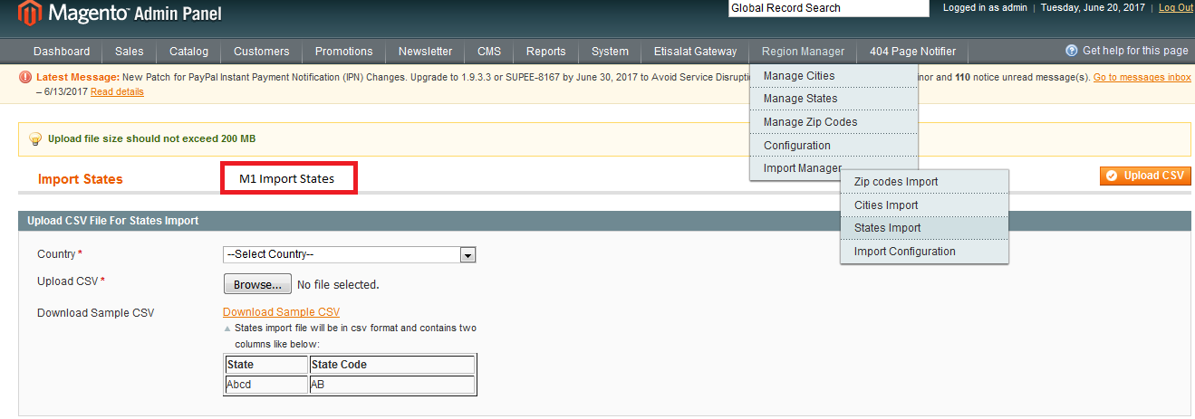Open the 404 Page Notifier menu

click(x=912, y=52)
